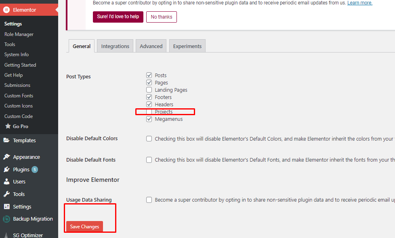The width and height of the screenshot is (395, 238).
Task: Open the Advanced tab
Action: click(151, 46)
